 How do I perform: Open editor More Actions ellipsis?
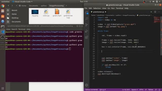tap(159, 12)
